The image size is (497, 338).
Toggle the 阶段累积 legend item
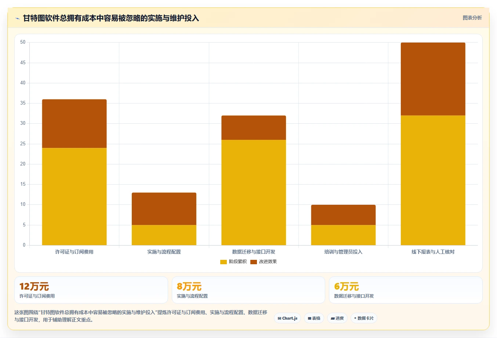pyautogui.click(x=233, y=262)
